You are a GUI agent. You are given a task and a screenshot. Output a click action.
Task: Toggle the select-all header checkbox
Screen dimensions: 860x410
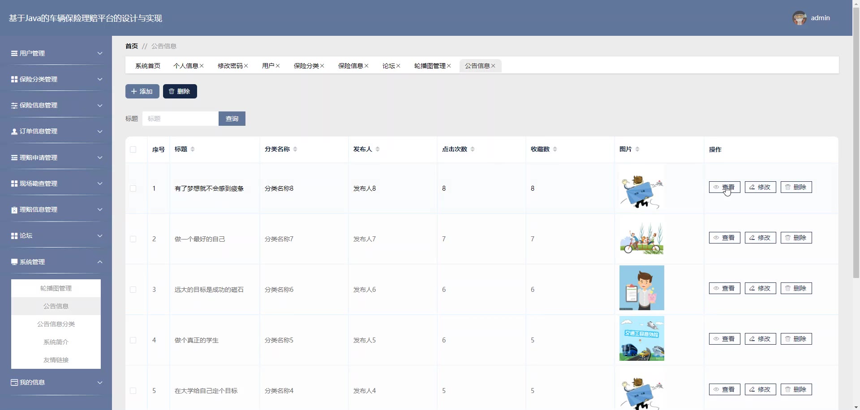[133, 149]
